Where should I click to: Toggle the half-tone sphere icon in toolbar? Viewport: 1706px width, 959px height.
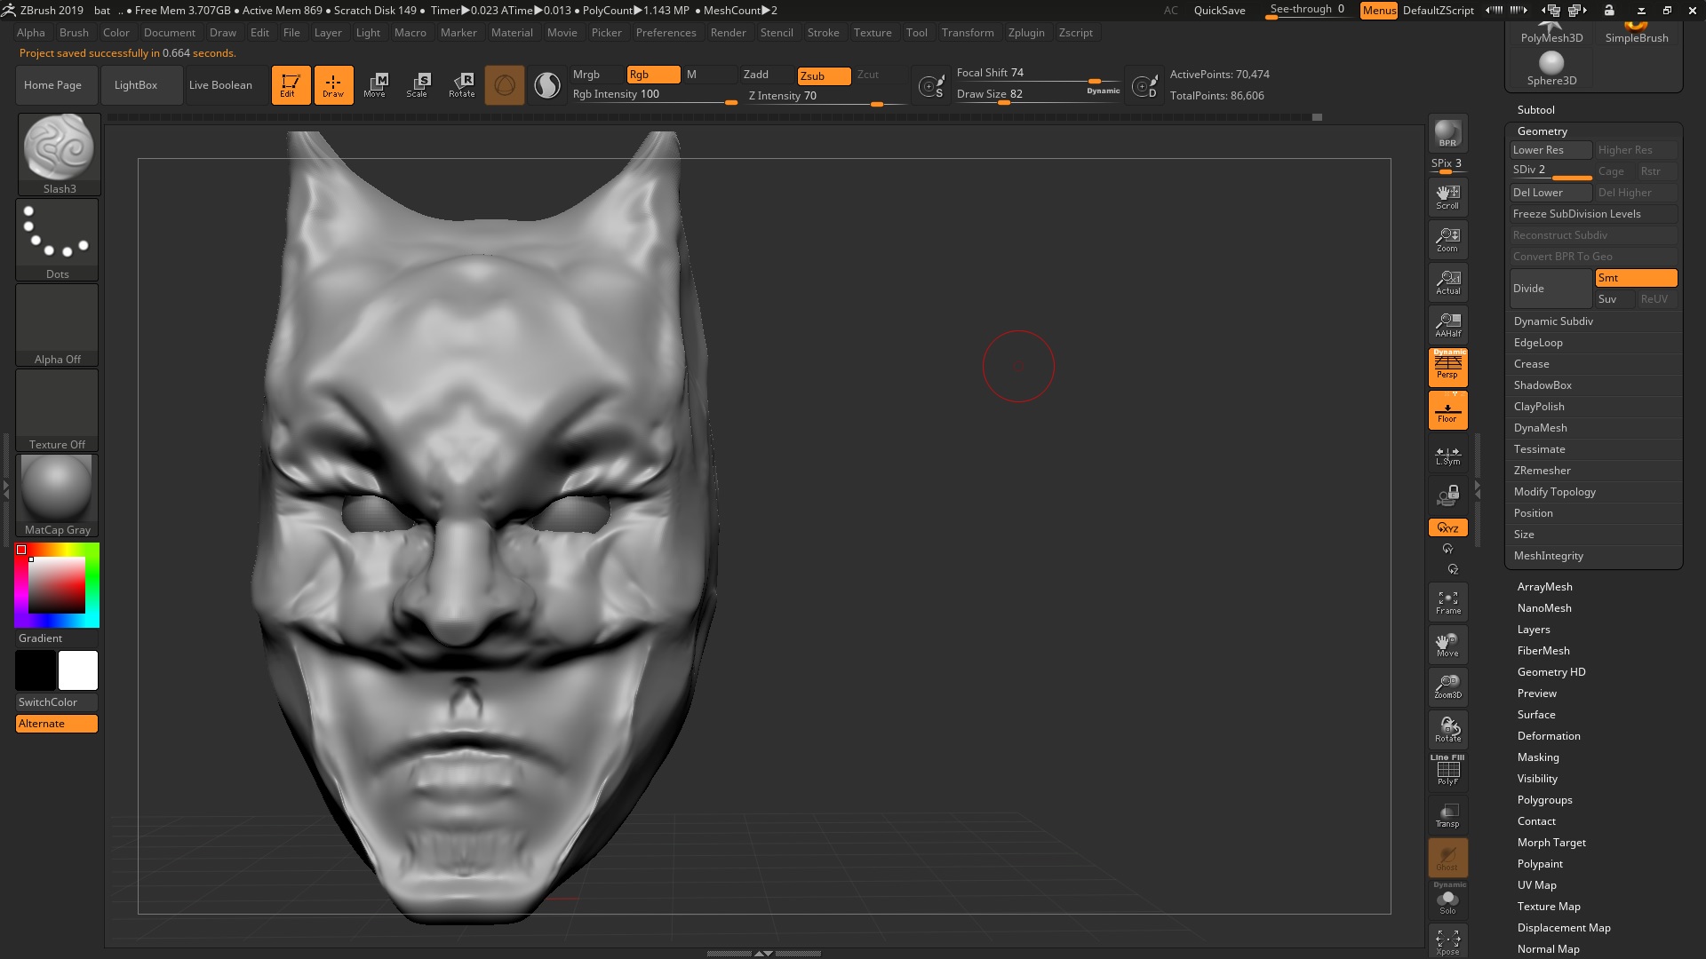(547, 85)
